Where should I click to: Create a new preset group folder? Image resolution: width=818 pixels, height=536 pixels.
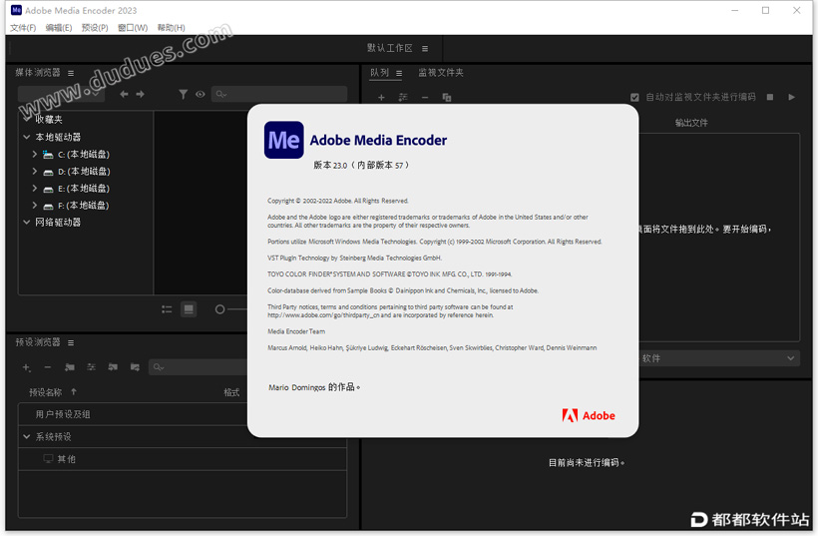click(70, 367)
